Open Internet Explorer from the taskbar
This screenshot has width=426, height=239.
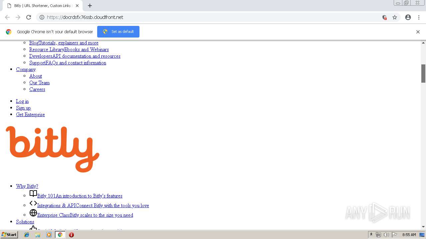point(27,235)
